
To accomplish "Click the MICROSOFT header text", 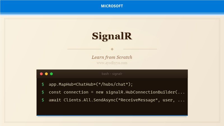I will (x=112, y=6).
